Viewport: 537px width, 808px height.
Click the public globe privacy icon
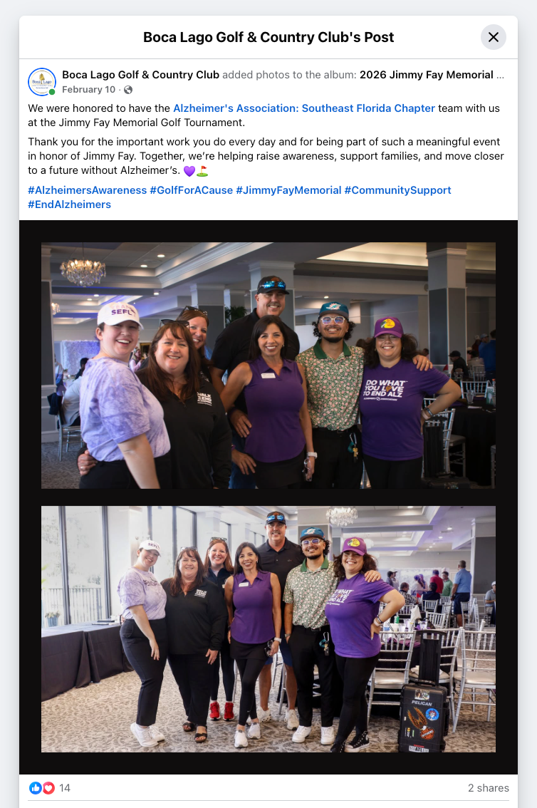click(128, 90)
